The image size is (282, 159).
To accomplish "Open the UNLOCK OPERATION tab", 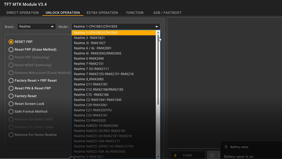I will (x=63, y=13).
